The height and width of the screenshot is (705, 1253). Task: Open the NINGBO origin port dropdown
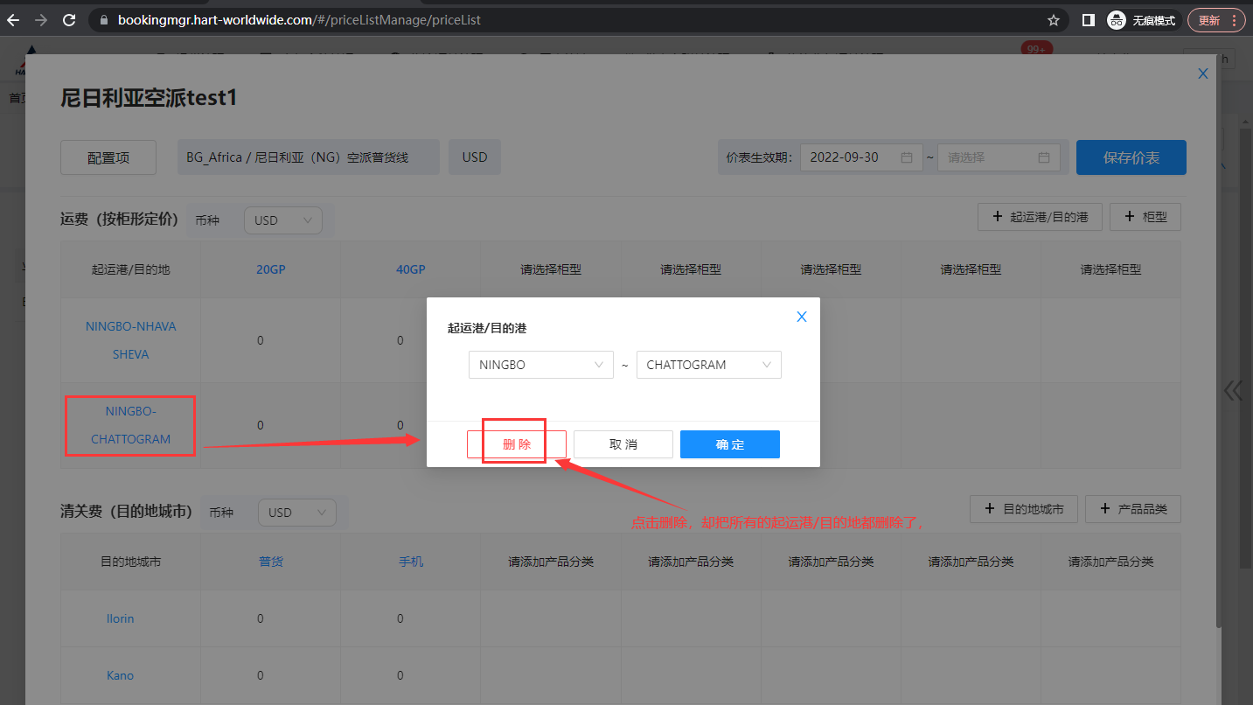click(x=540, y=365)
